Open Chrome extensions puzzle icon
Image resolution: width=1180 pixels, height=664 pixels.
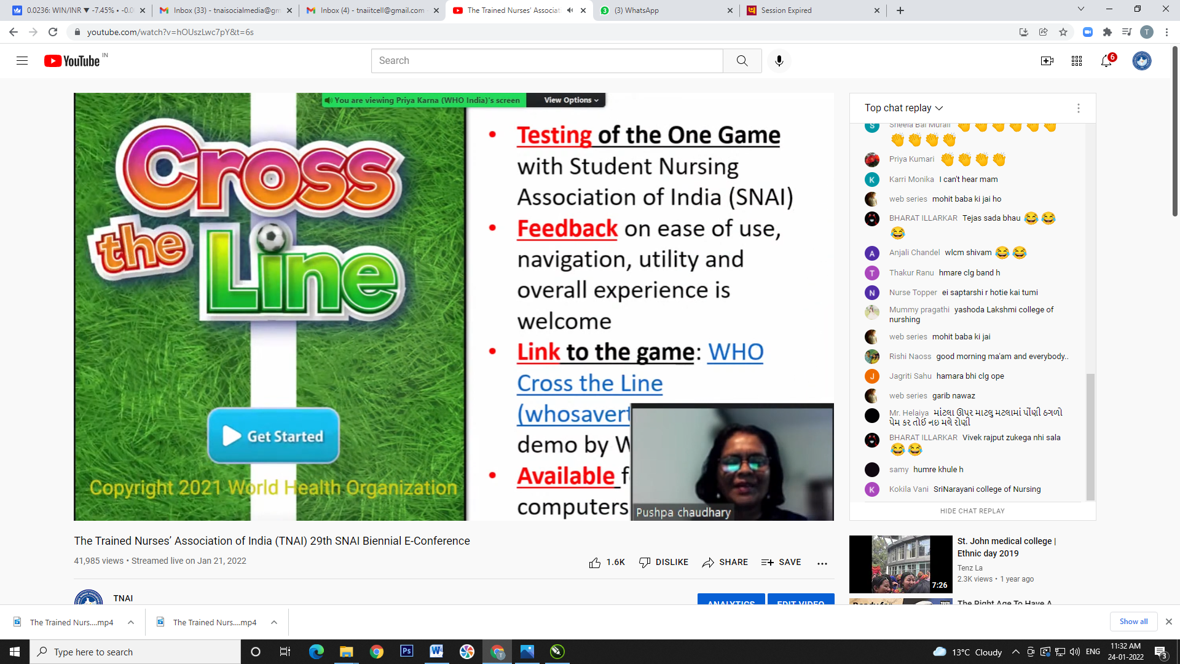pyautogui.click(x=1107, y=32)
